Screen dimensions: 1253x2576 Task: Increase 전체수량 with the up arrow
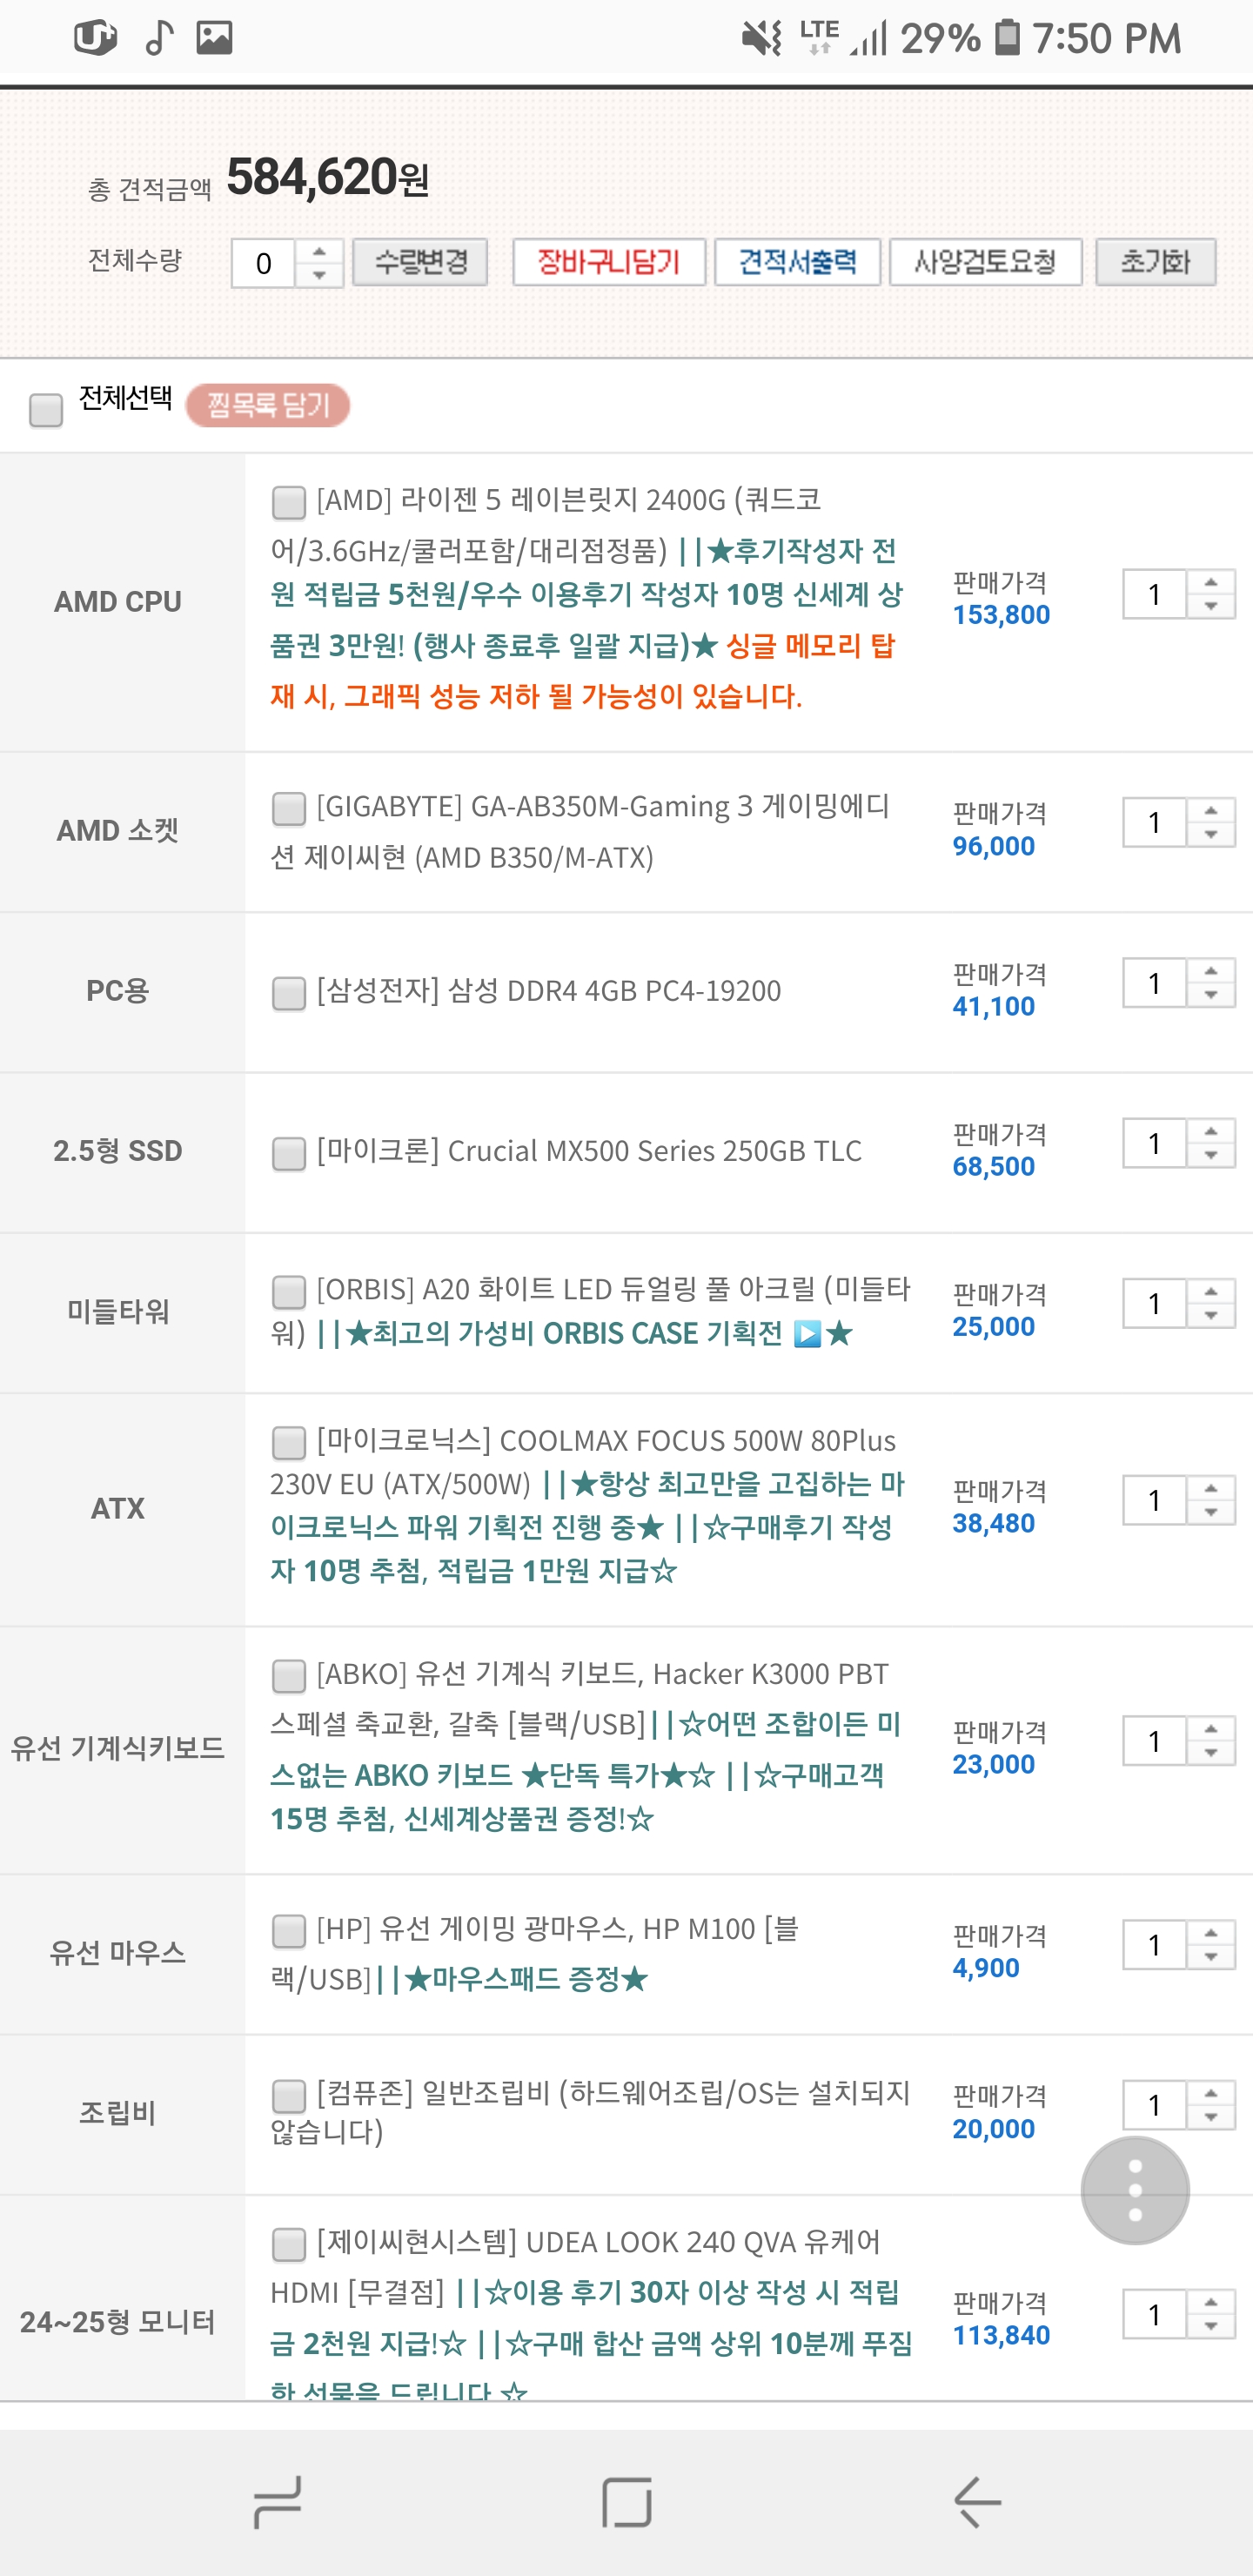coord(320,251)
